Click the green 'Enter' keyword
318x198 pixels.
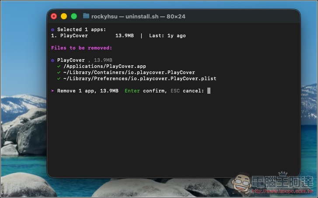(132, 91)
